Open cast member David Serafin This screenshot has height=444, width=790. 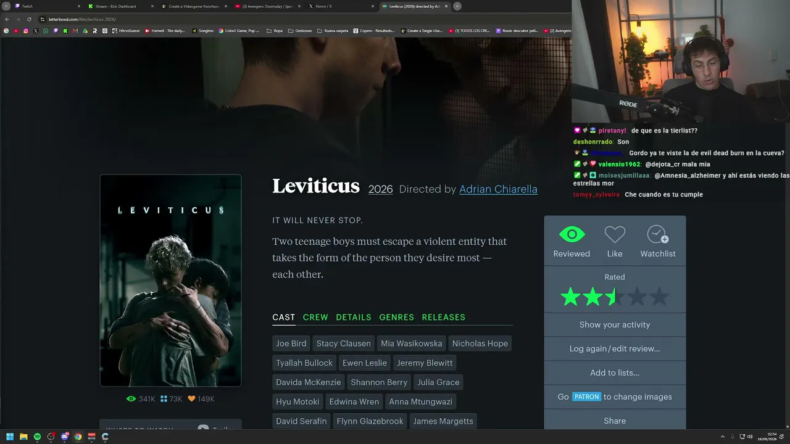pos(301,421)
